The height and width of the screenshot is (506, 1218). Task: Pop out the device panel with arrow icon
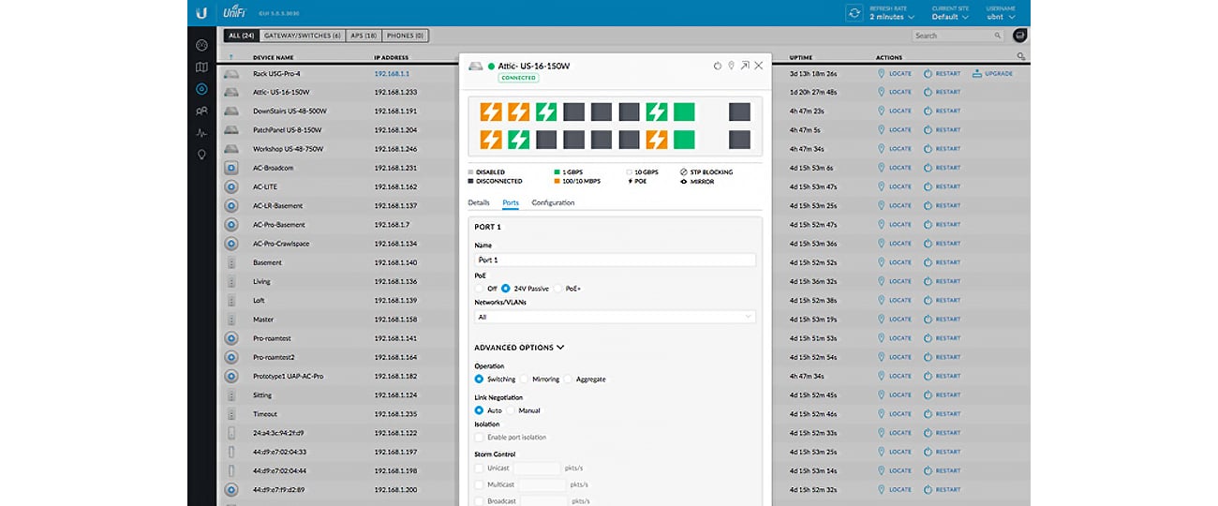(x=745, y=66)
